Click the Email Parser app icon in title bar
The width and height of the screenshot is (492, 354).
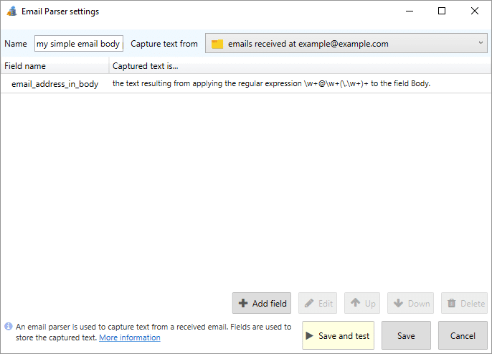click(x=12, y=11)
